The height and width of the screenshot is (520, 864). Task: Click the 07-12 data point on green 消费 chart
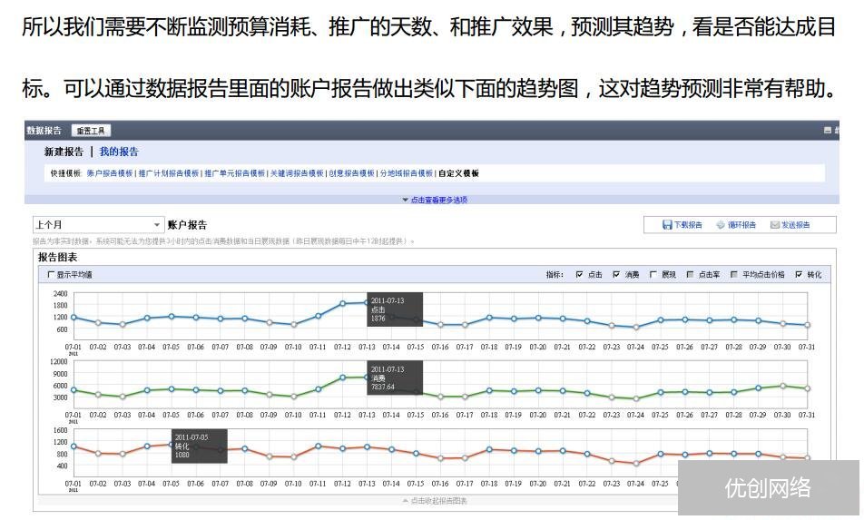pyautogui.click(x=343, y=378)
